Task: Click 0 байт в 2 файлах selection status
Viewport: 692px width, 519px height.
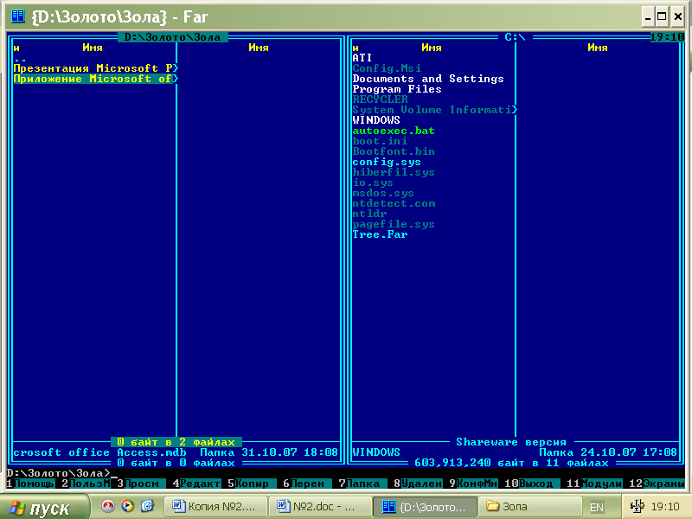Action: pyautogui.click(x=176, y=442)
